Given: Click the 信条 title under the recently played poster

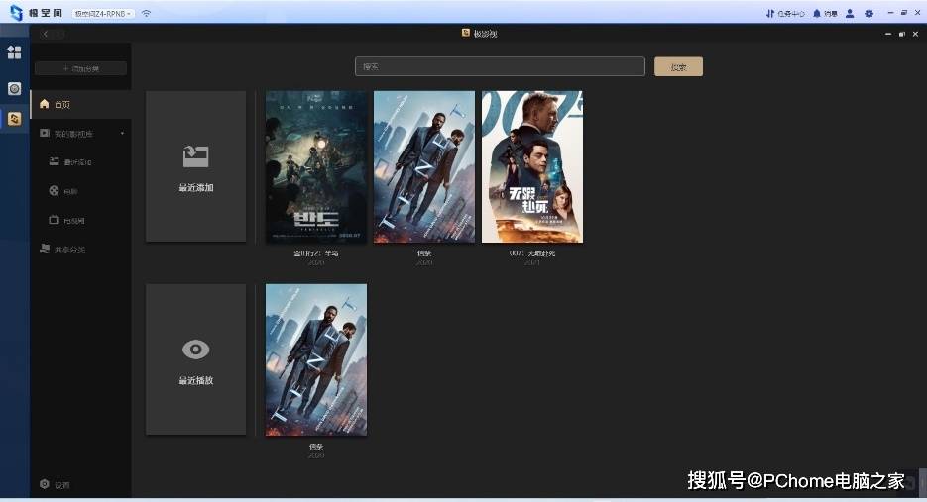Looking at the screenshot, I should pyautogui.click(x=316, y=447).
